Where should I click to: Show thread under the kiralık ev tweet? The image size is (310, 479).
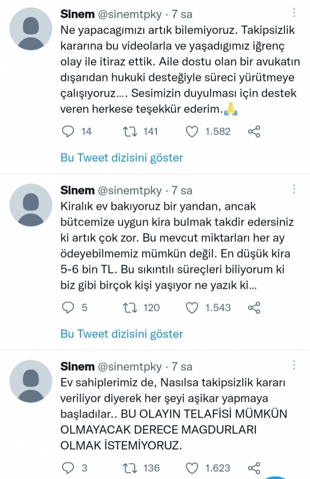click(122, 334)
